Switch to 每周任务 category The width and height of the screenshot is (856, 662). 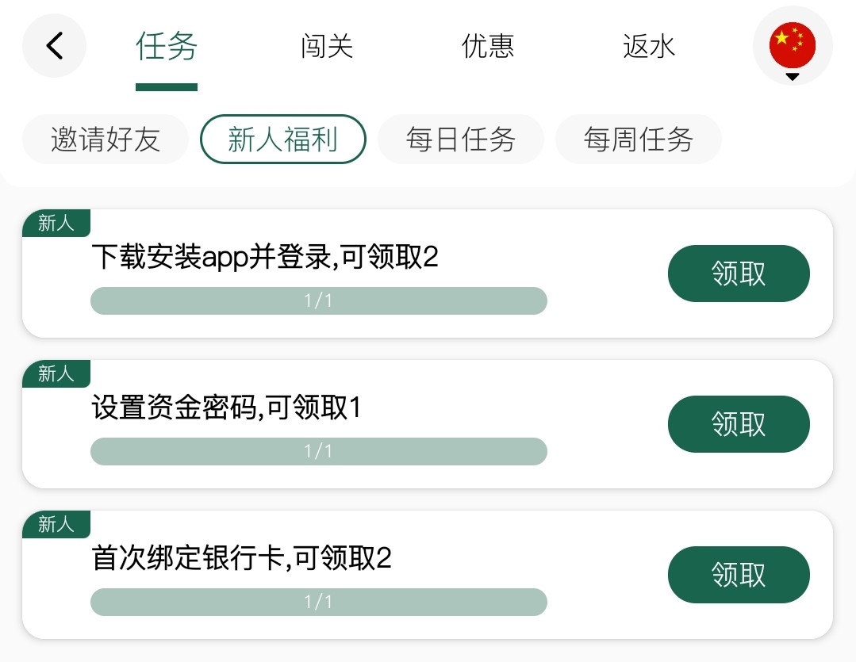pos(639,140)
